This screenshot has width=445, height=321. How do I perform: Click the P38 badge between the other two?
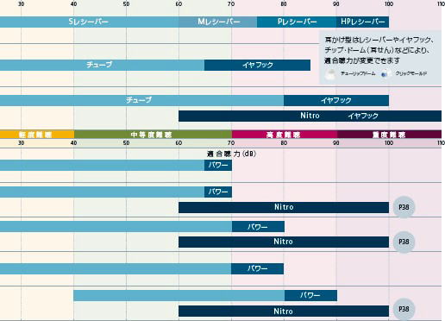pyautogui.click(x=404, y=242)
